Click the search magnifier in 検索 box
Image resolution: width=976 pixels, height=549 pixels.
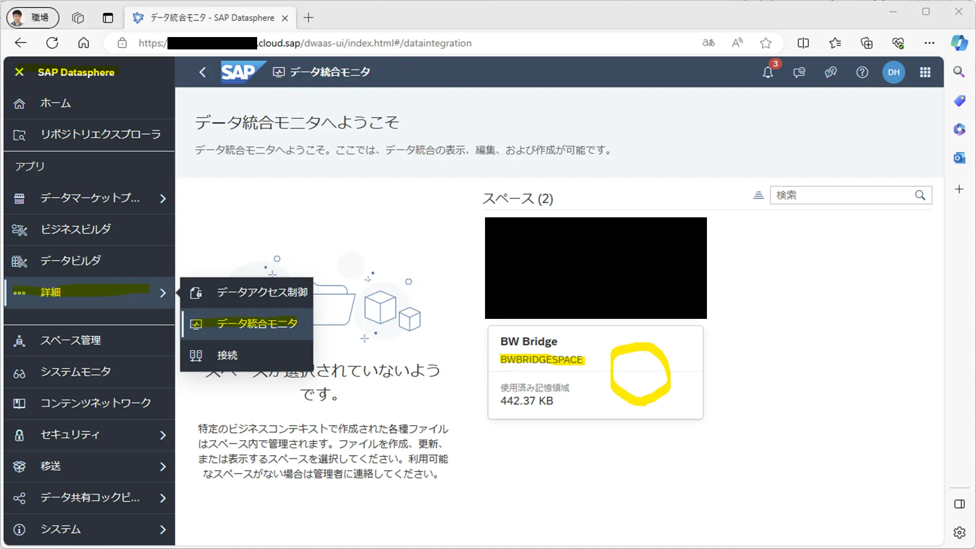point(920,195)
